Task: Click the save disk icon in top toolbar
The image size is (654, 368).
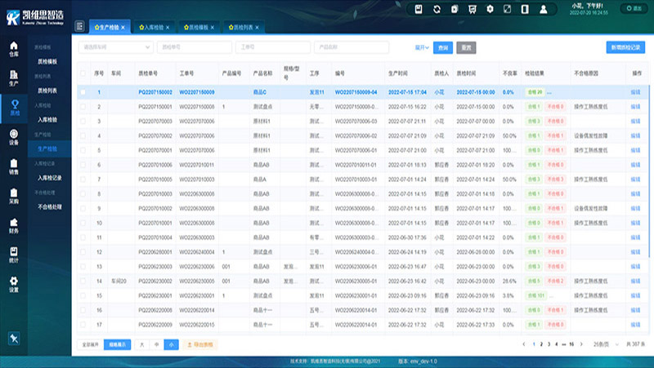Action: [419, 9]
